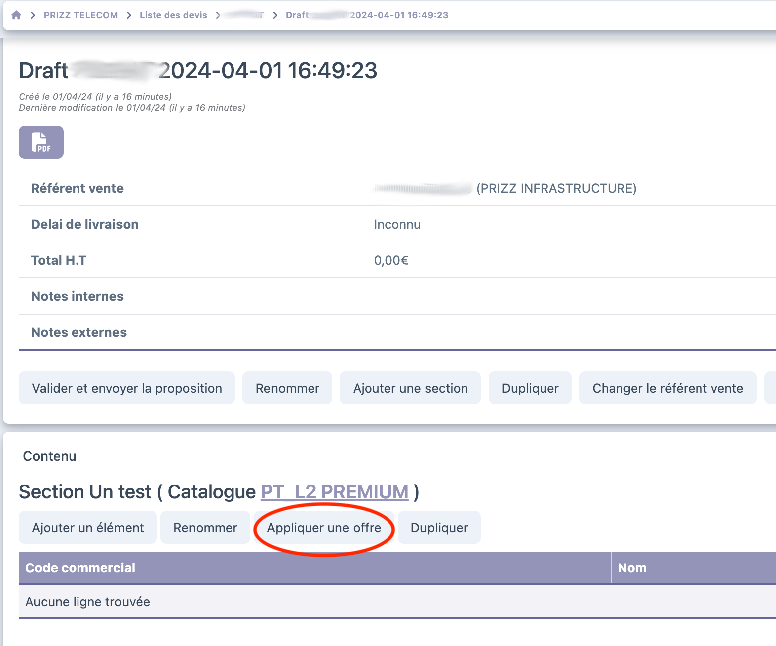776x646 pixels.
Task: Click the PRIZZ INFRASTRUCTURE référent vente value
Action: [555, 188]
